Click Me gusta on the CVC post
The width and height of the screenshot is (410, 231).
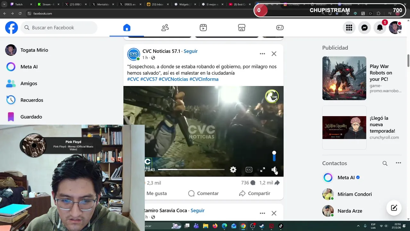pyautogui.click(x=156, y=193)
